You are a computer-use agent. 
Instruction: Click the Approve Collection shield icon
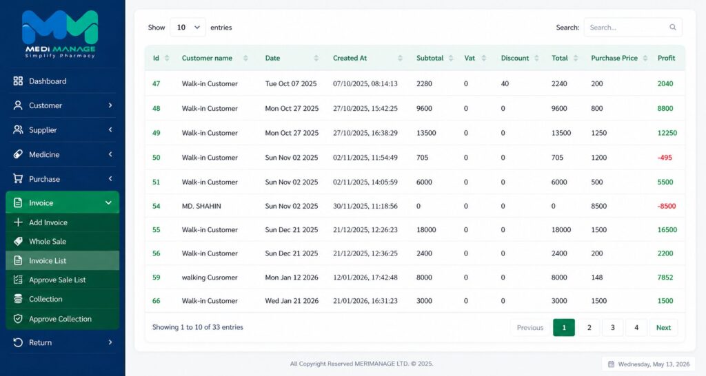pos(18,319)
